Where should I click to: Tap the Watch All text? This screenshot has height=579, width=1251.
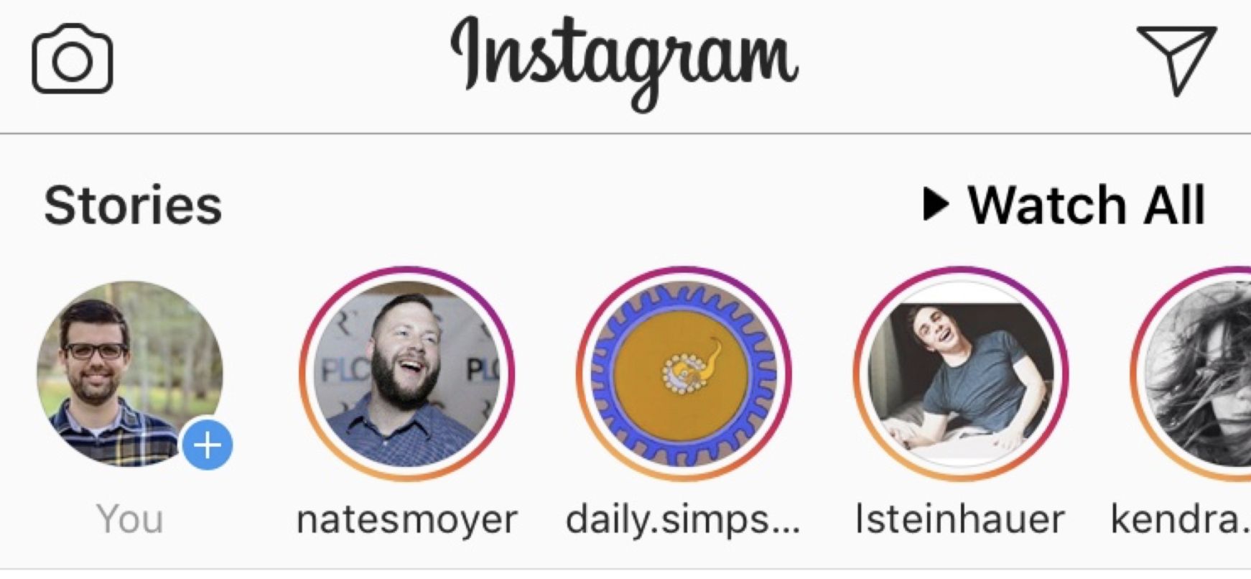[1086, 205]
